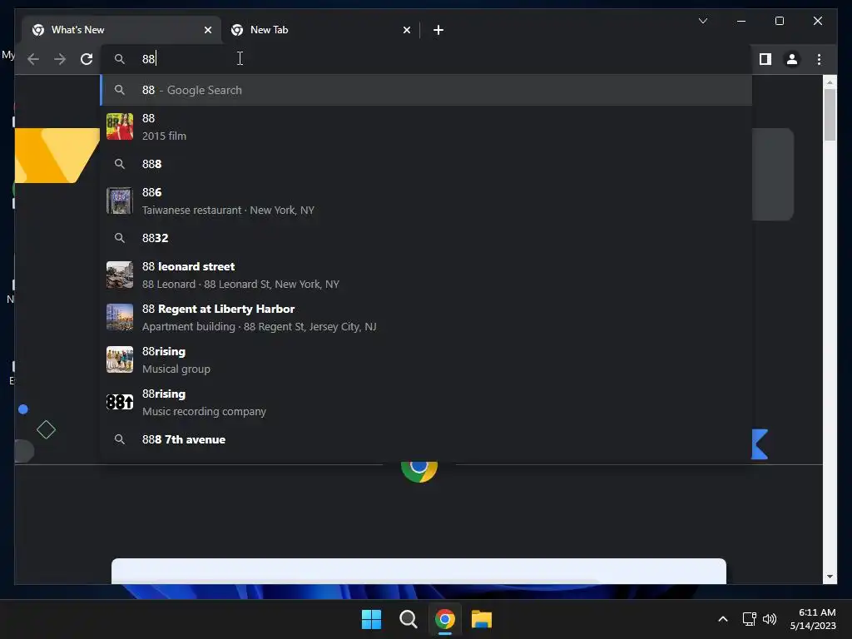Open the network status tray icon

(x=750, y=619)
